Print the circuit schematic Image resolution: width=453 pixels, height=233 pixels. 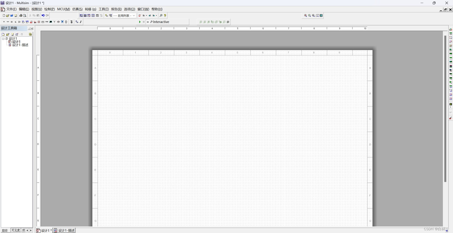(21, 15)
